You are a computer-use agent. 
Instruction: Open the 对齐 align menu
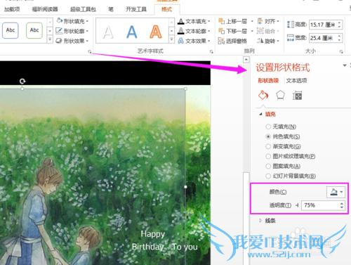click(268, 21)
